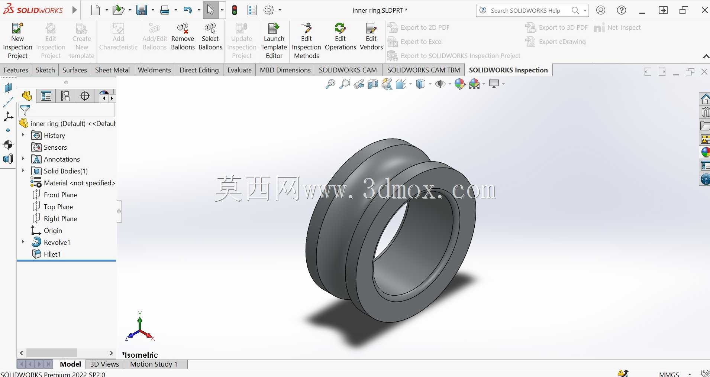Open the Motion Study 1 tab
The width and height of the screenshot is (710, 377).
(x=154, y=364)
